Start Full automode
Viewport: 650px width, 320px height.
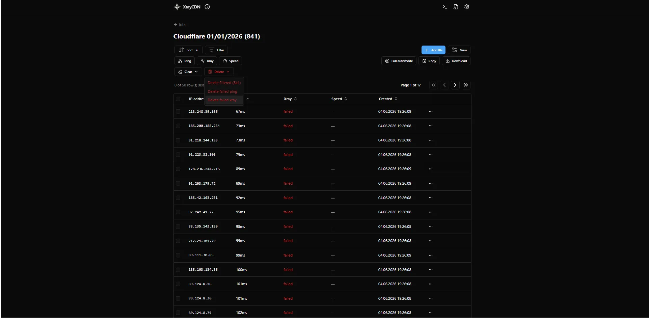point(399,61)
